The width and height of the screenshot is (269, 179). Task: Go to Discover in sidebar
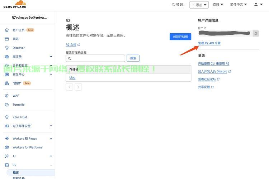tap(19, 48)
